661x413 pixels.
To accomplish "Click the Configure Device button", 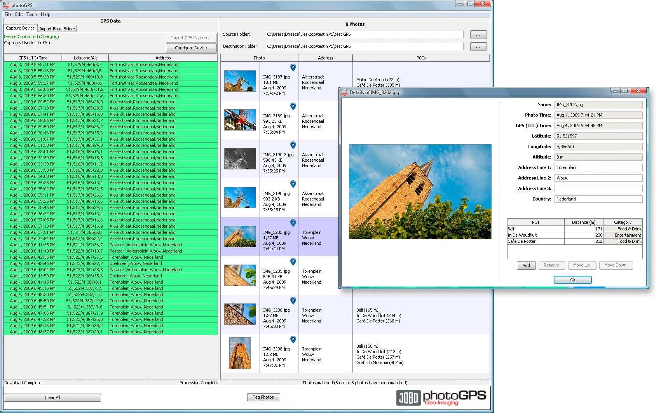I will tap(191, 48).
